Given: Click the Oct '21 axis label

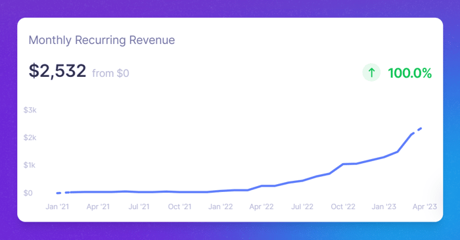Looking at the screenshot, I should coord(179,206).
